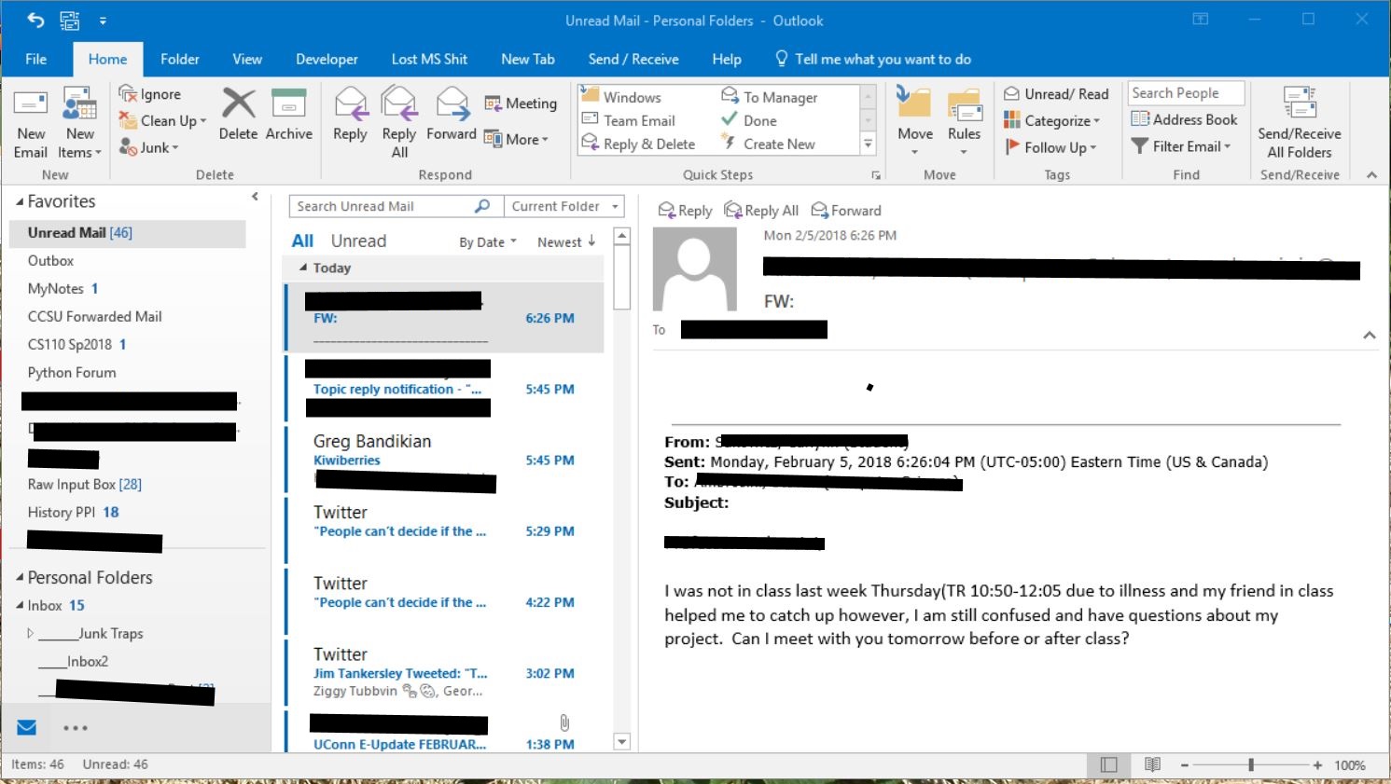Mark with the Done quick step

coord(749,120)
